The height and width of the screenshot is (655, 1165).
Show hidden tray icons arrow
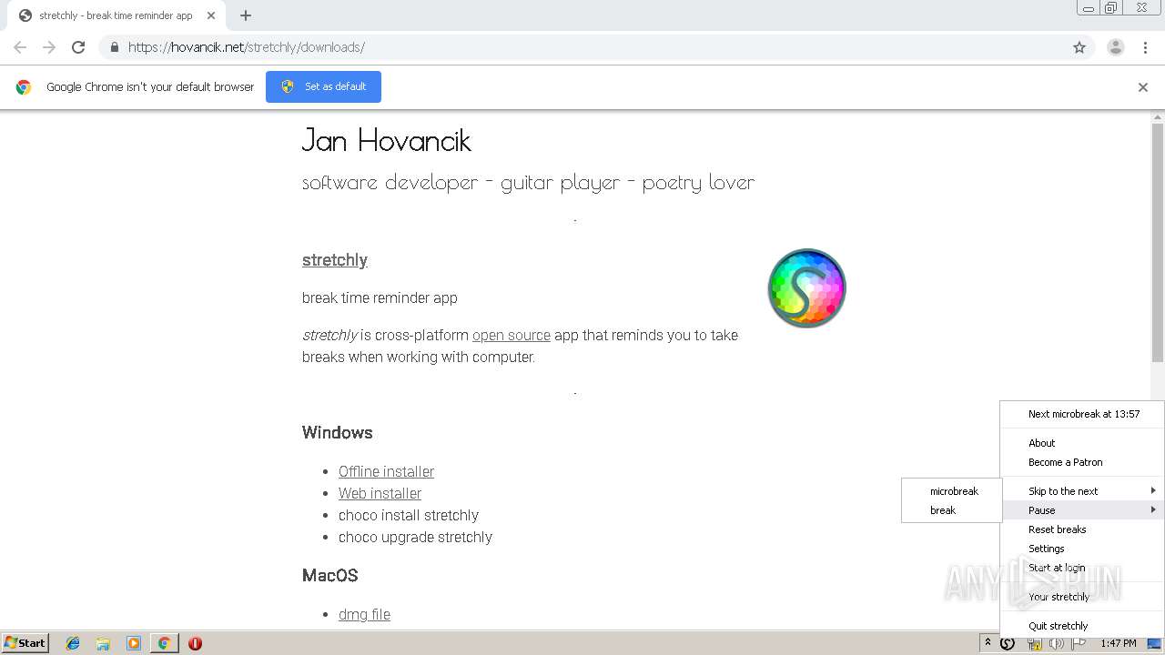(x=988, y=643)
